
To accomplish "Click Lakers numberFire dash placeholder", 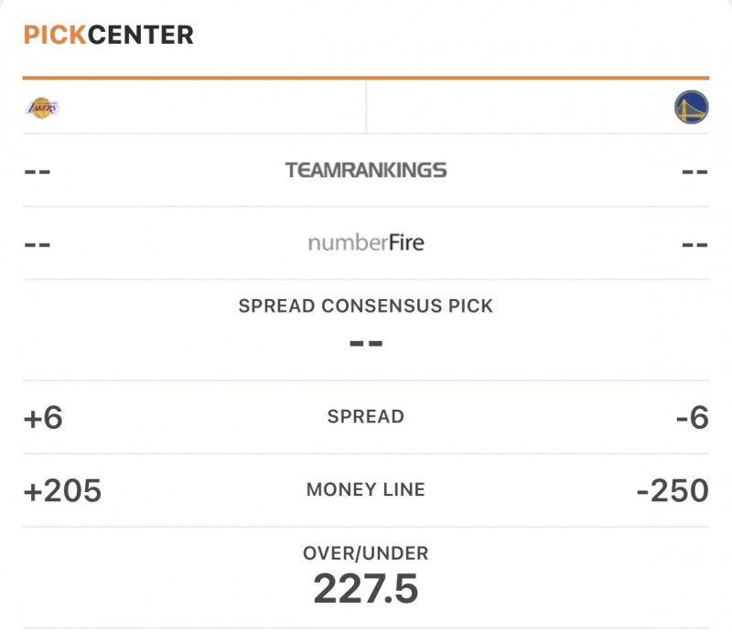I will 37,244.
